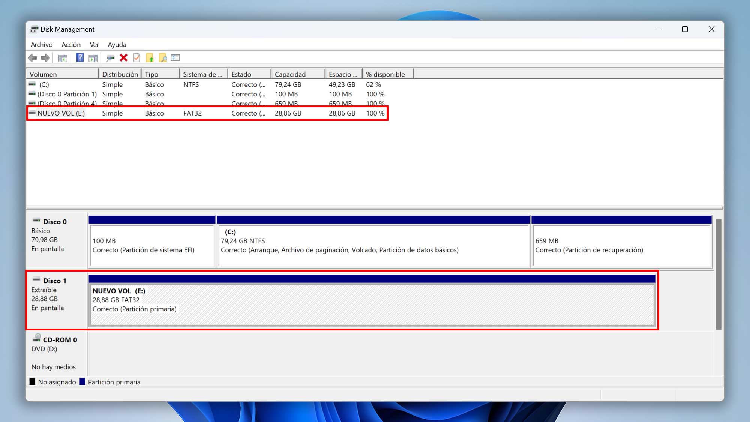This screenshot has width=750, height=422.
Task: Click the graphical view vertical scrollbar
Action: tap(718, 275)
